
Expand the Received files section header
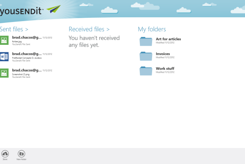(x=89, y=29)
